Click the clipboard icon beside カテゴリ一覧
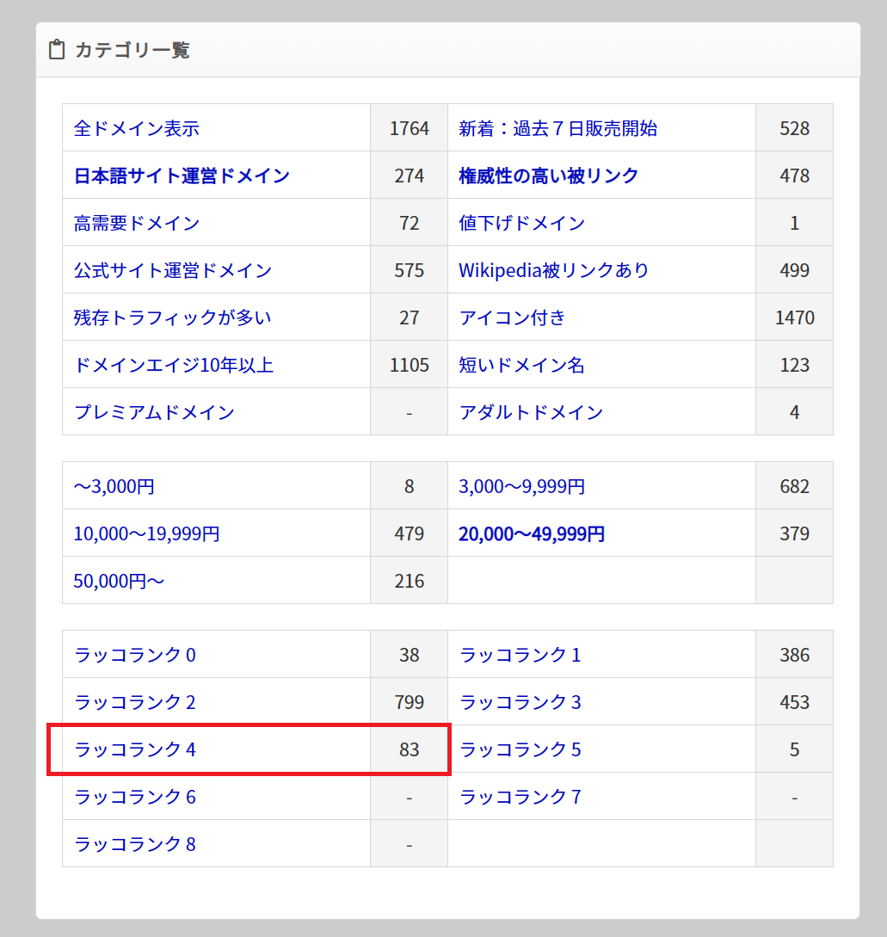The width and height of the screenshot is (887, 937). (57, 50)
